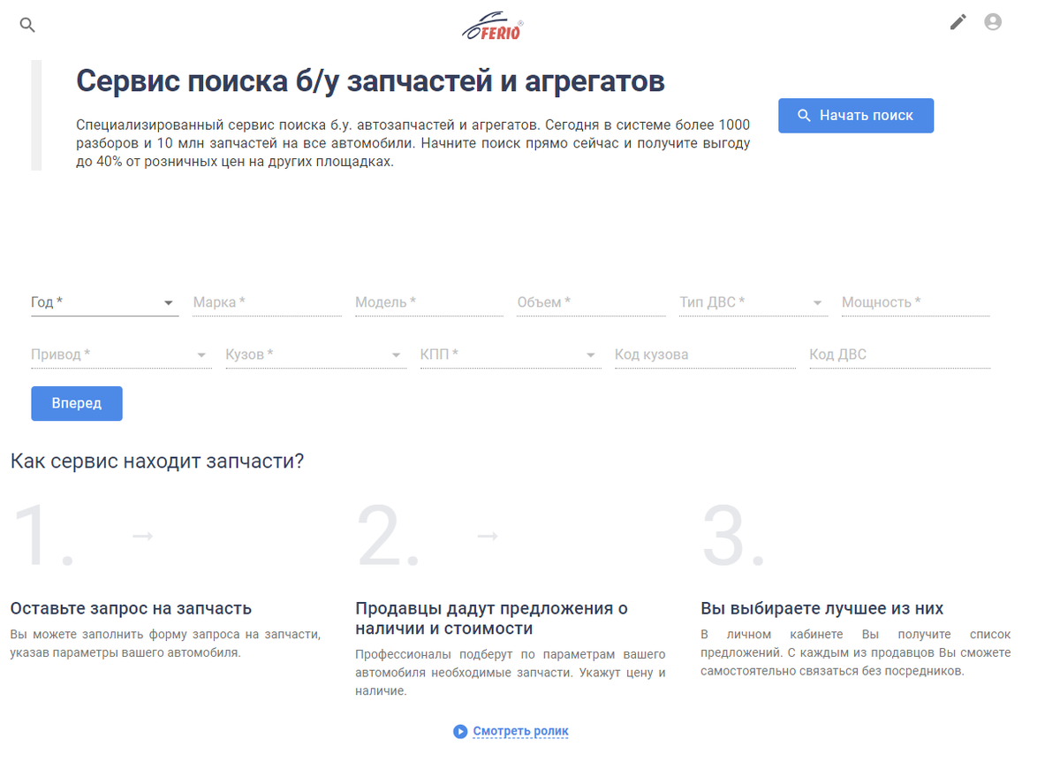Click the play icon next to Смотреть ролик
The width and height of the screenshot is (1060, 762).
(x=460, y=731)
